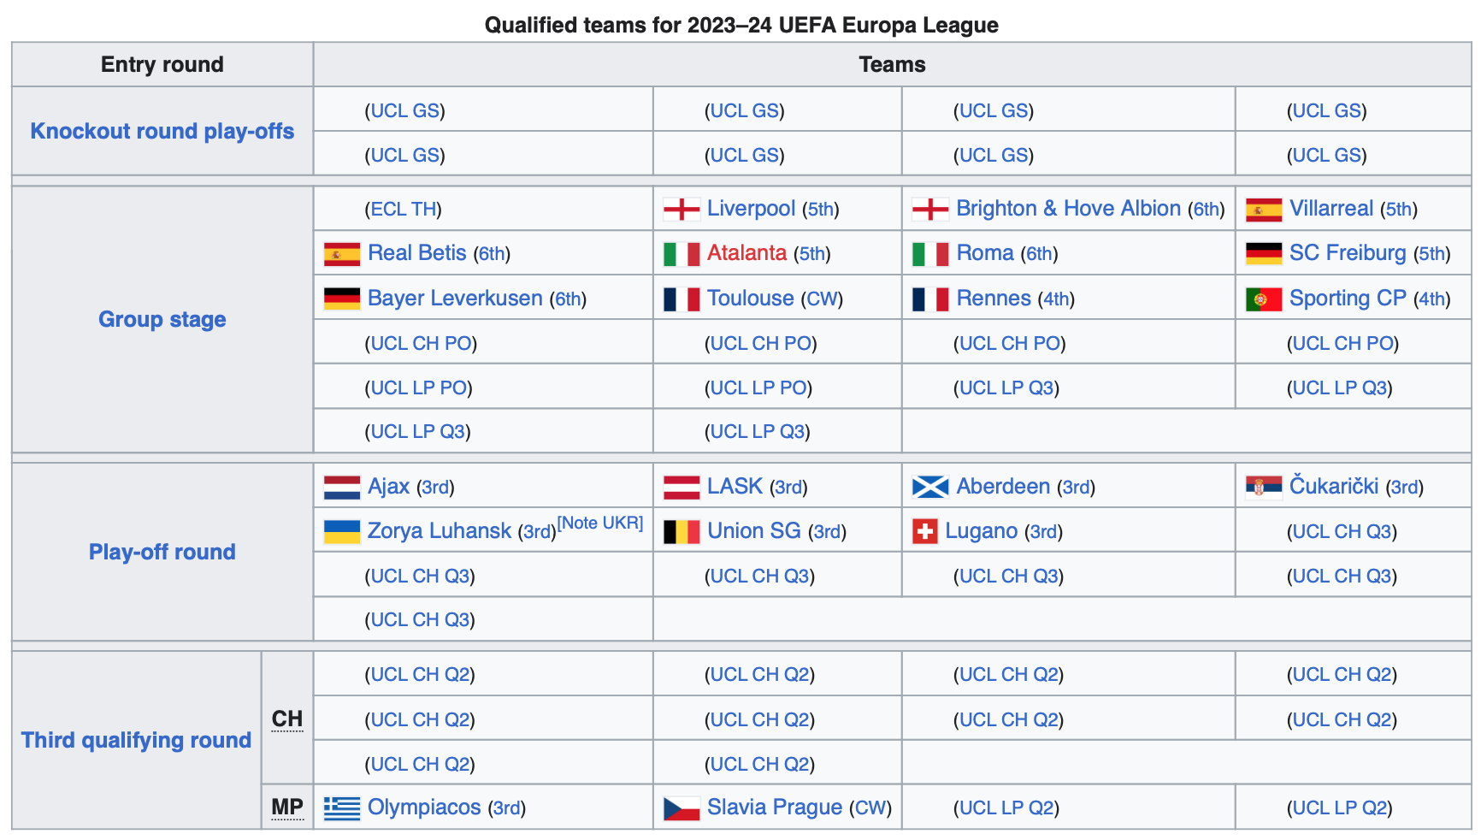Click the Netherlands flag next to Ajax

[x=342, y=488]
